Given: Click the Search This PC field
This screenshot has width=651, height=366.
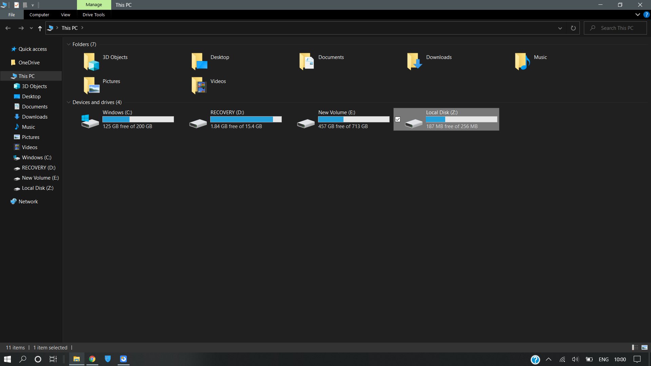Looking at the screenshot, I should tap(615, 28).
